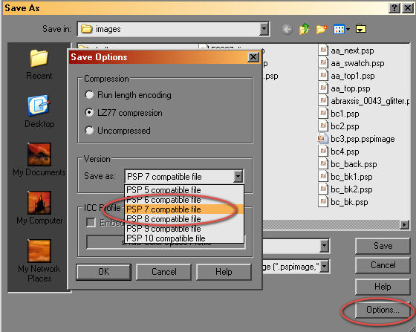
Task: Open the view menu dropdown arrow
Action: (348, 29)
